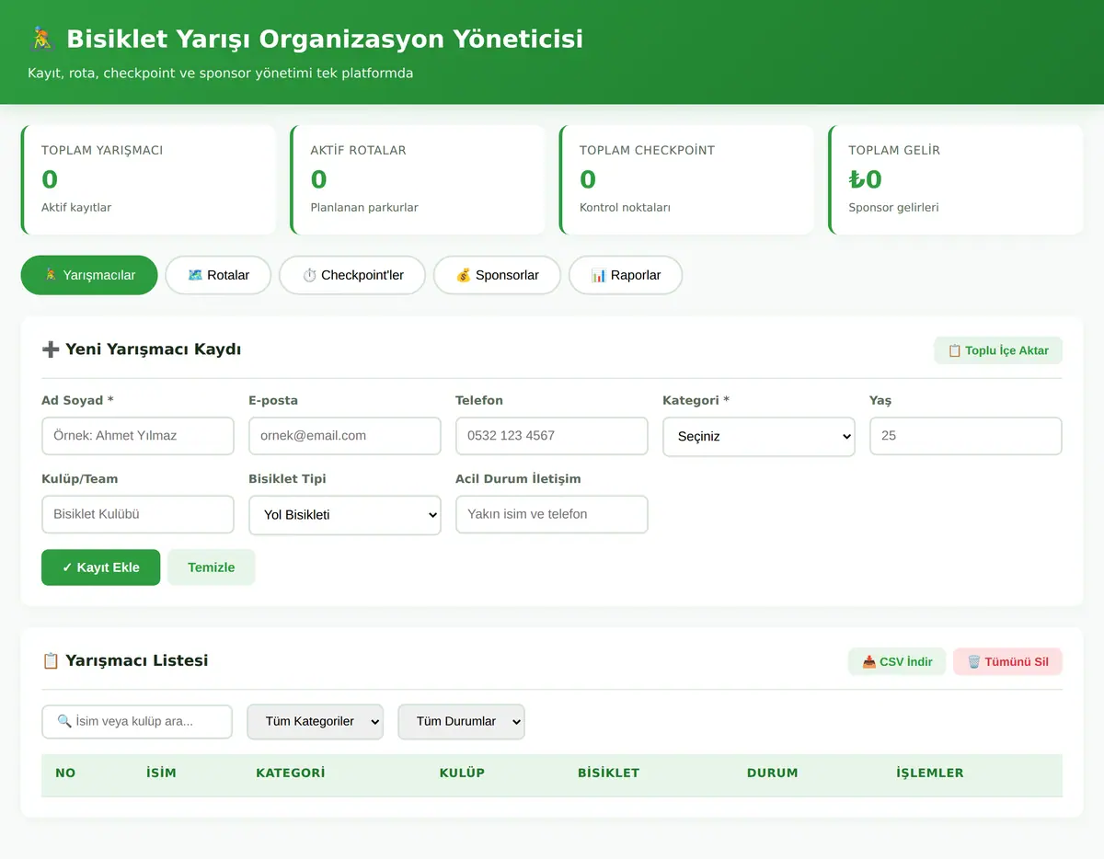Image resolution: width=1104 pixels, height=859 pixels.
Task: Click the clipboard icon on Toplu İçe Aktar
Action: pyautogui.click(x=954, y=350)
